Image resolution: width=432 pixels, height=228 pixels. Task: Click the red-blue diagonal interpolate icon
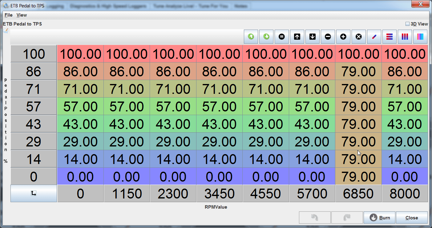(x=374, y=37)
